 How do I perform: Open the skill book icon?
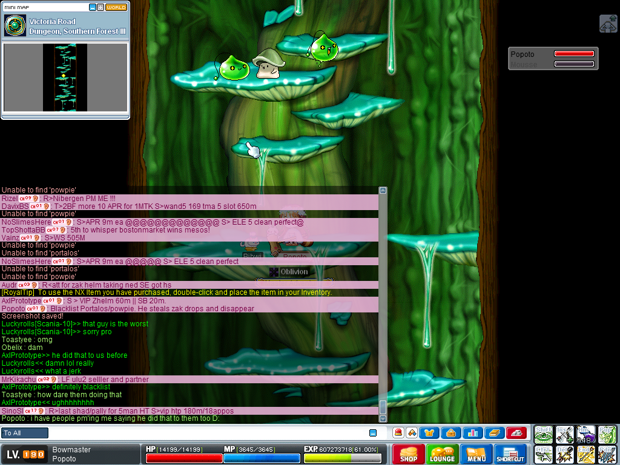pos(494,433)
